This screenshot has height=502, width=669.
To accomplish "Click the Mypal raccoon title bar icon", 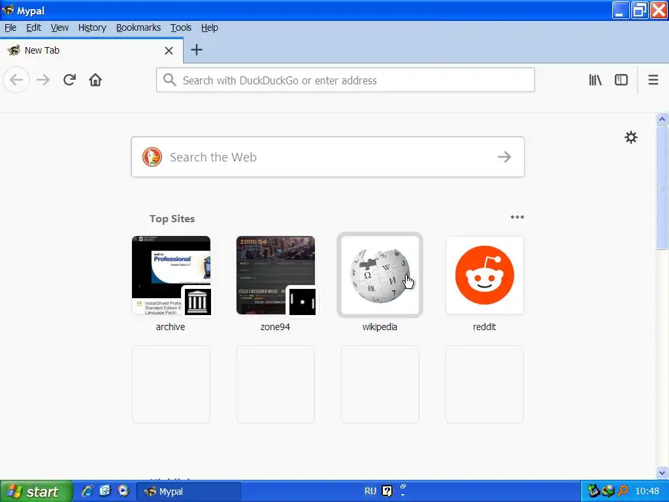I will [8, 10].
